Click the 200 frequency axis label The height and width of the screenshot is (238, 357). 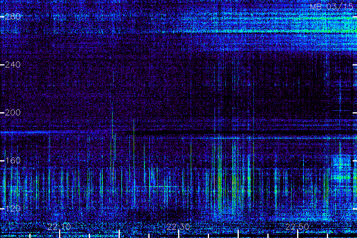point(13,113)
